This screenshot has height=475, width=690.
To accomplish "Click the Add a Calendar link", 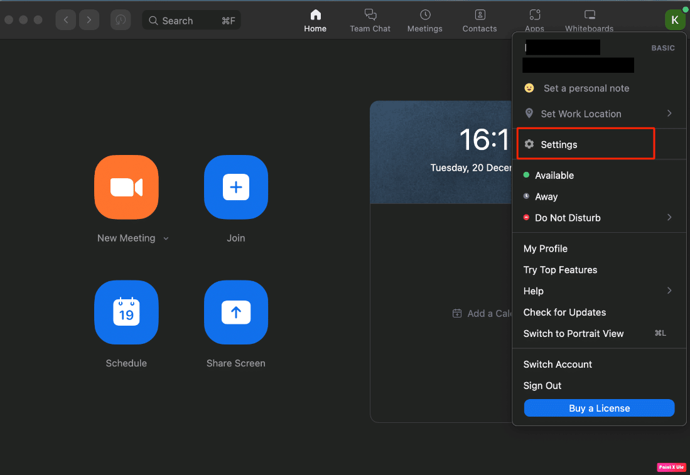I will pyautogui.click(x=489, y=314).
